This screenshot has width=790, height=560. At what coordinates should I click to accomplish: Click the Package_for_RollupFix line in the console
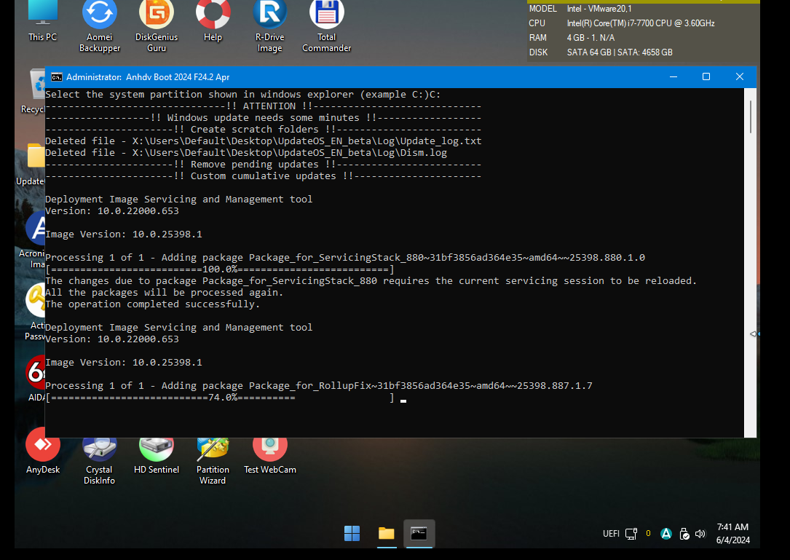click(x=319, y=386)
